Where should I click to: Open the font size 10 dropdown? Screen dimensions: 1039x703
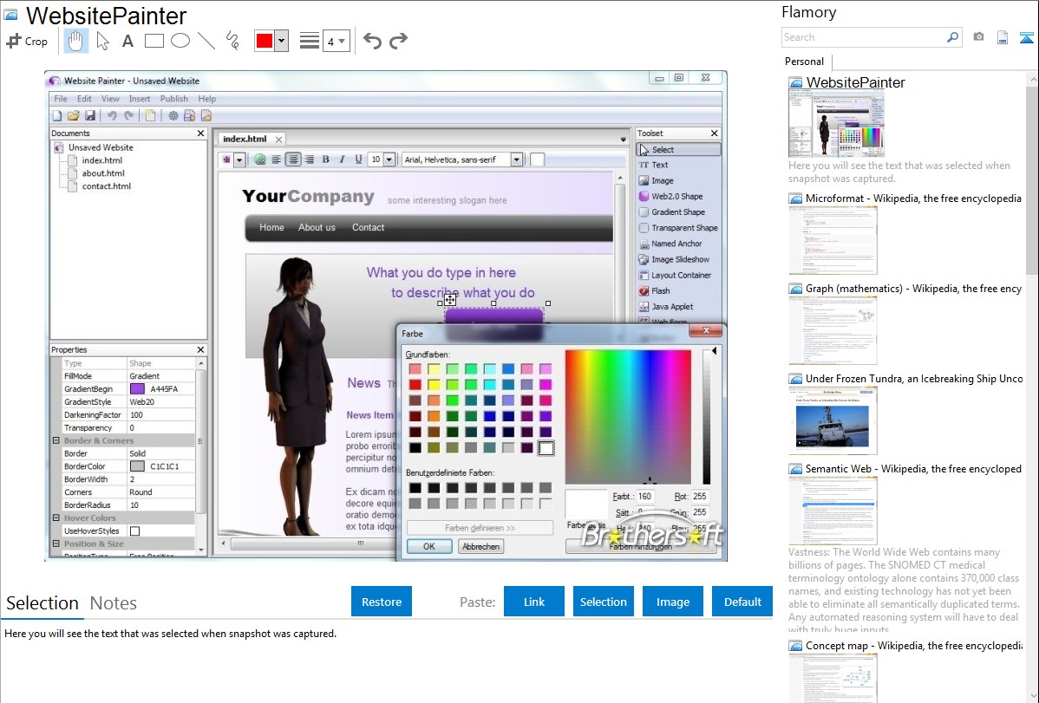click(389, 159)
